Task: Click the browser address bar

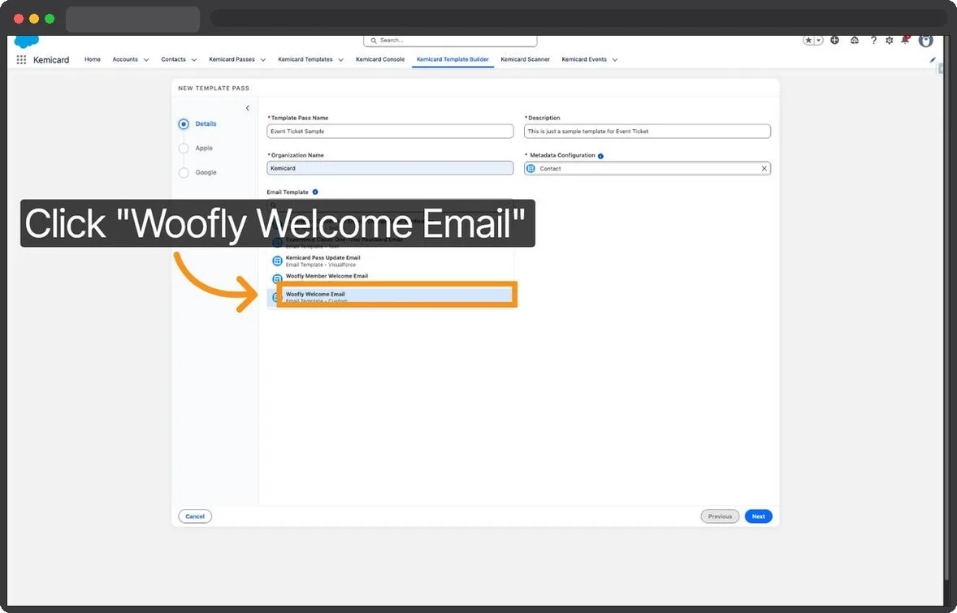Action: [578, 19]
